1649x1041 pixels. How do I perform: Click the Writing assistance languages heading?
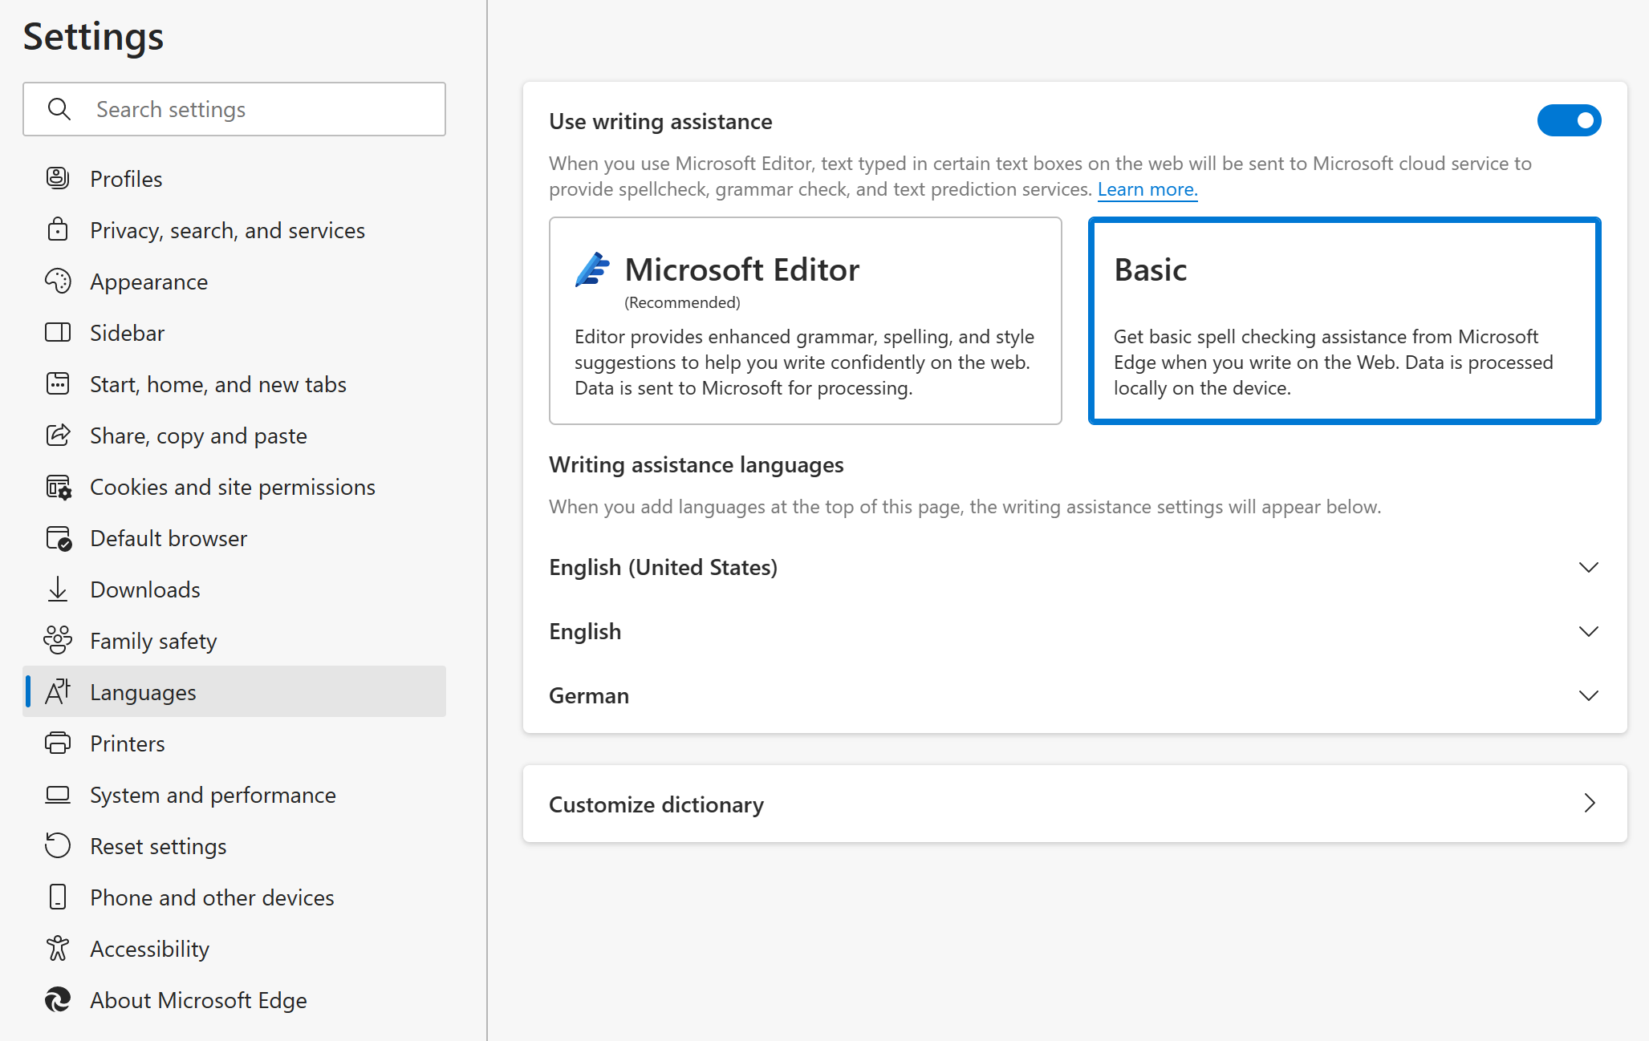click(696, 464)
